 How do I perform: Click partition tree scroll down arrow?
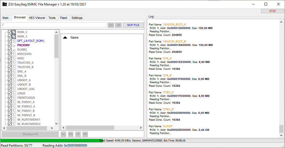coord(56,124)
